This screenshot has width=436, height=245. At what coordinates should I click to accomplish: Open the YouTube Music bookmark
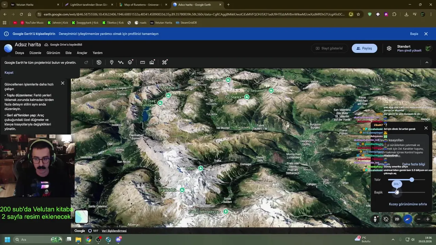coord(32,23)
